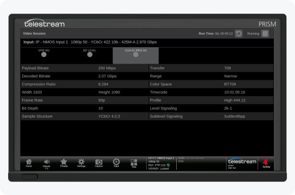This screenshot has height=195, width=295.
Task: Click the 'Decoded Bitrate' label
Action: pyautogui.click(x=36, y=76)
